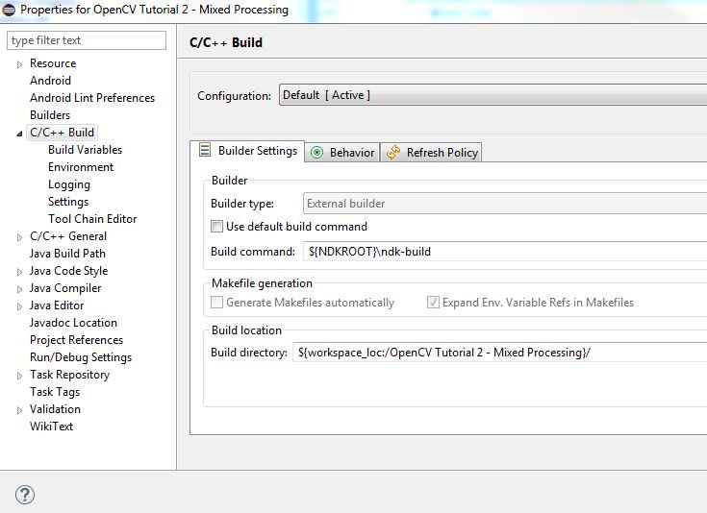The image size is (707, 513).
Task: Select Android in the properties tree
Action: [50, 81]
